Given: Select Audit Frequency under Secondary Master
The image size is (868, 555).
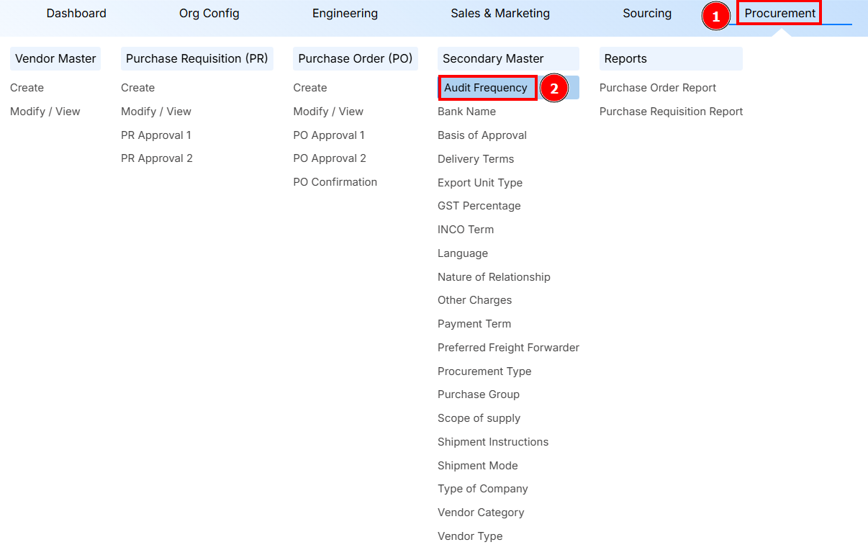Looking at the screenshot, I should coord(487,87).
